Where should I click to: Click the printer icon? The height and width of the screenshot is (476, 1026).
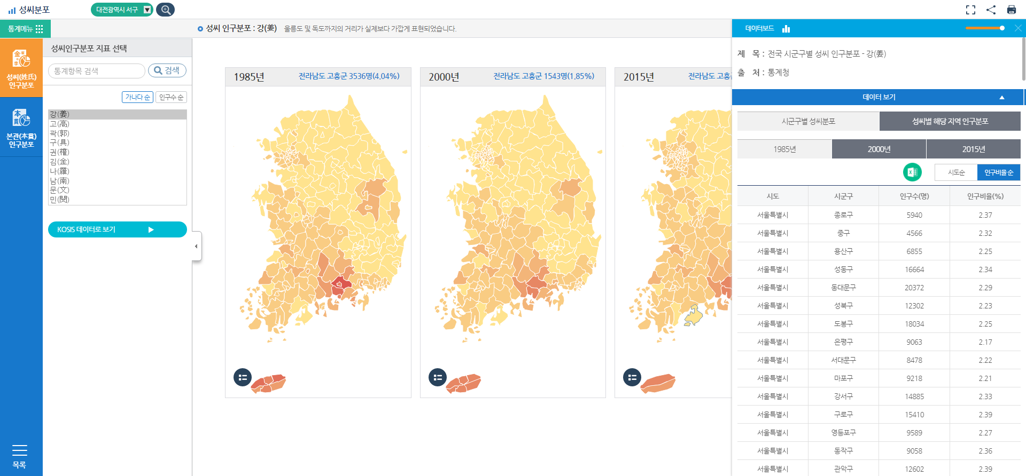[1011, 10]
